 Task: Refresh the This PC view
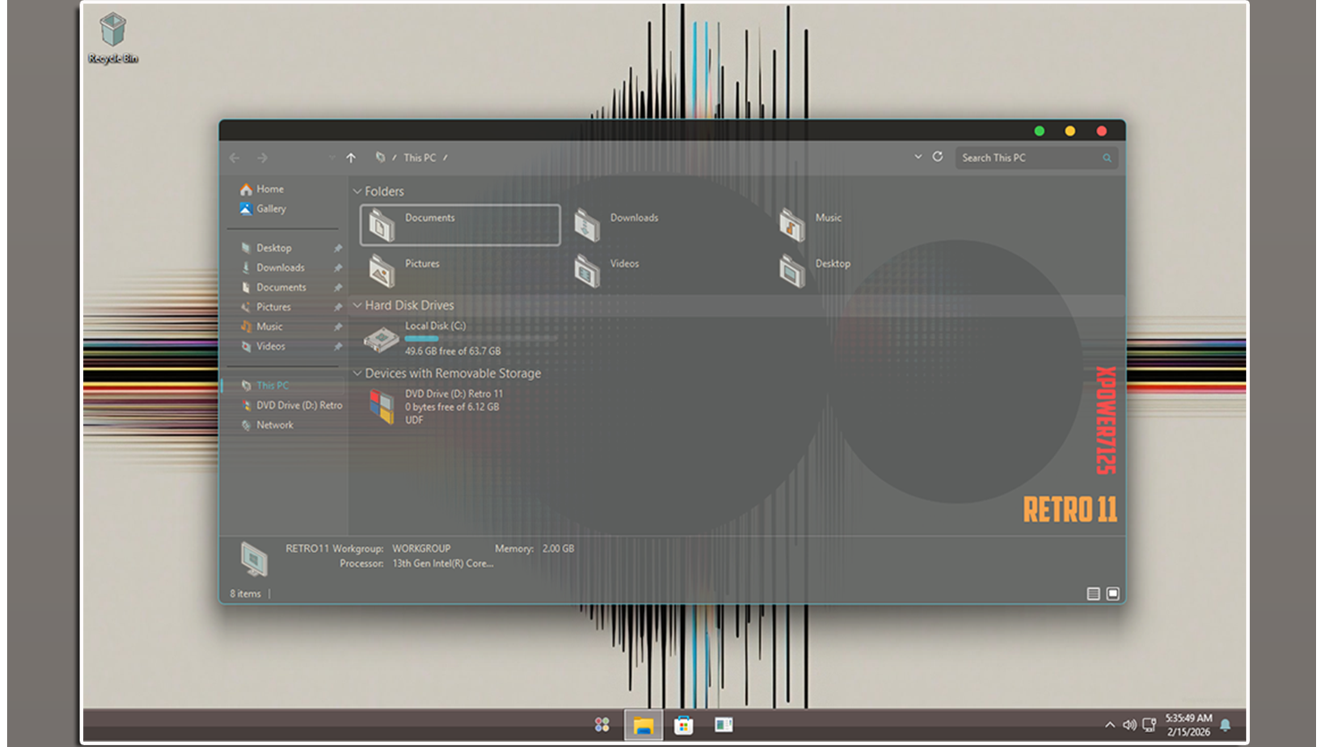(938, 157)
